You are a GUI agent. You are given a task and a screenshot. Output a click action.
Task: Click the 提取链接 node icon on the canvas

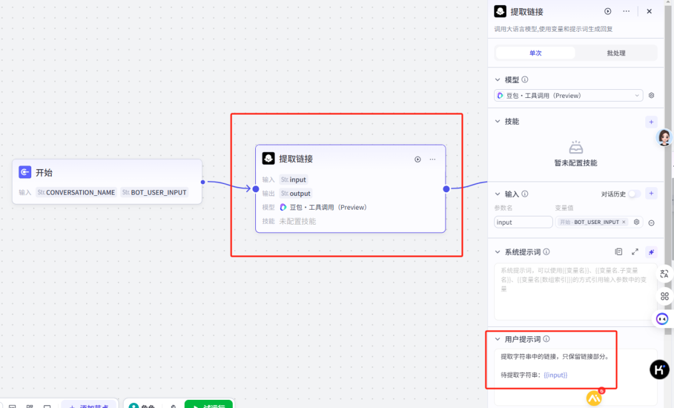[x=268, y=158]
